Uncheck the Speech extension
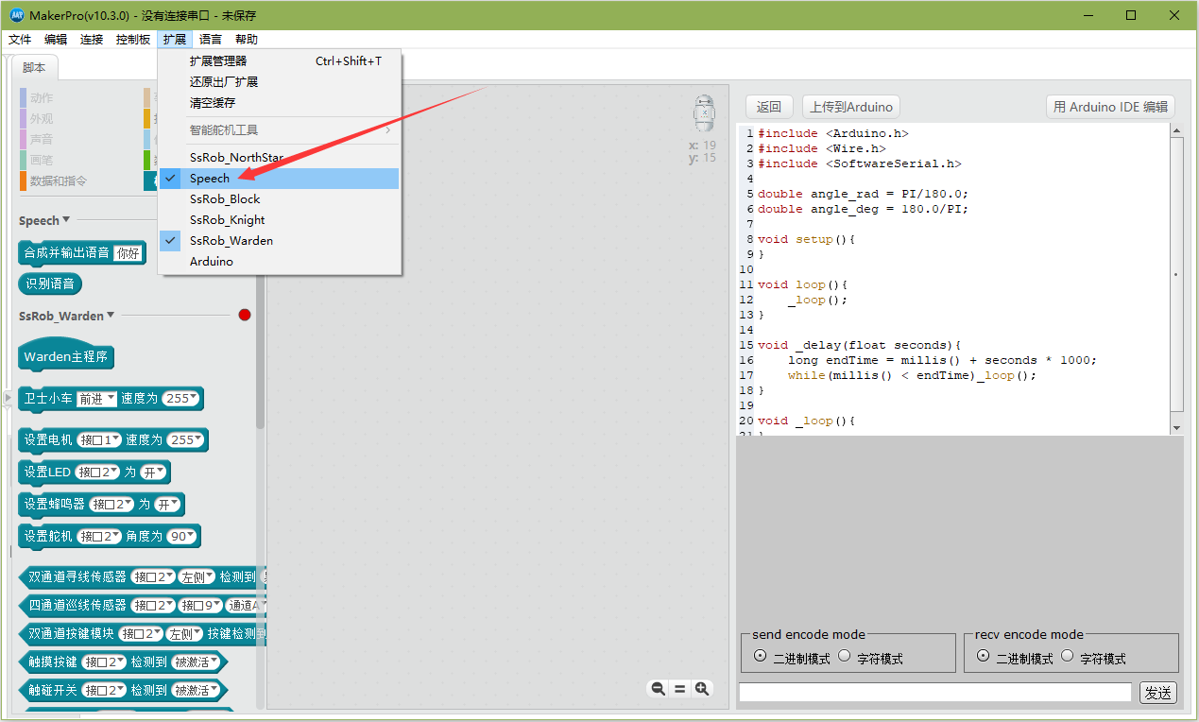The image size is (1199, 722). [210, 179]
